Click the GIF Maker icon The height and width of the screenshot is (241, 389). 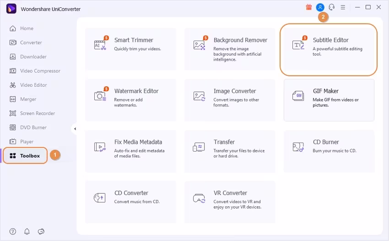tap(298, 96)
